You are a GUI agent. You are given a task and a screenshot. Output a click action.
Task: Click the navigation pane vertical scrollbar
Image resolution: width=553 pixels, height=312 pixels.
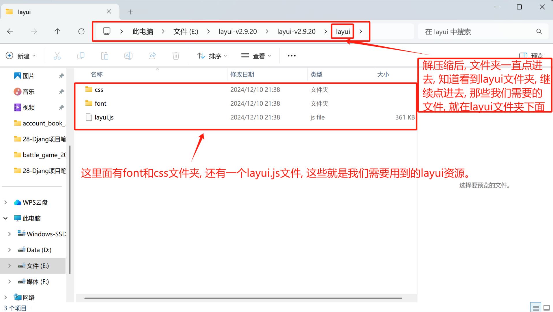[x=70, y=210]
